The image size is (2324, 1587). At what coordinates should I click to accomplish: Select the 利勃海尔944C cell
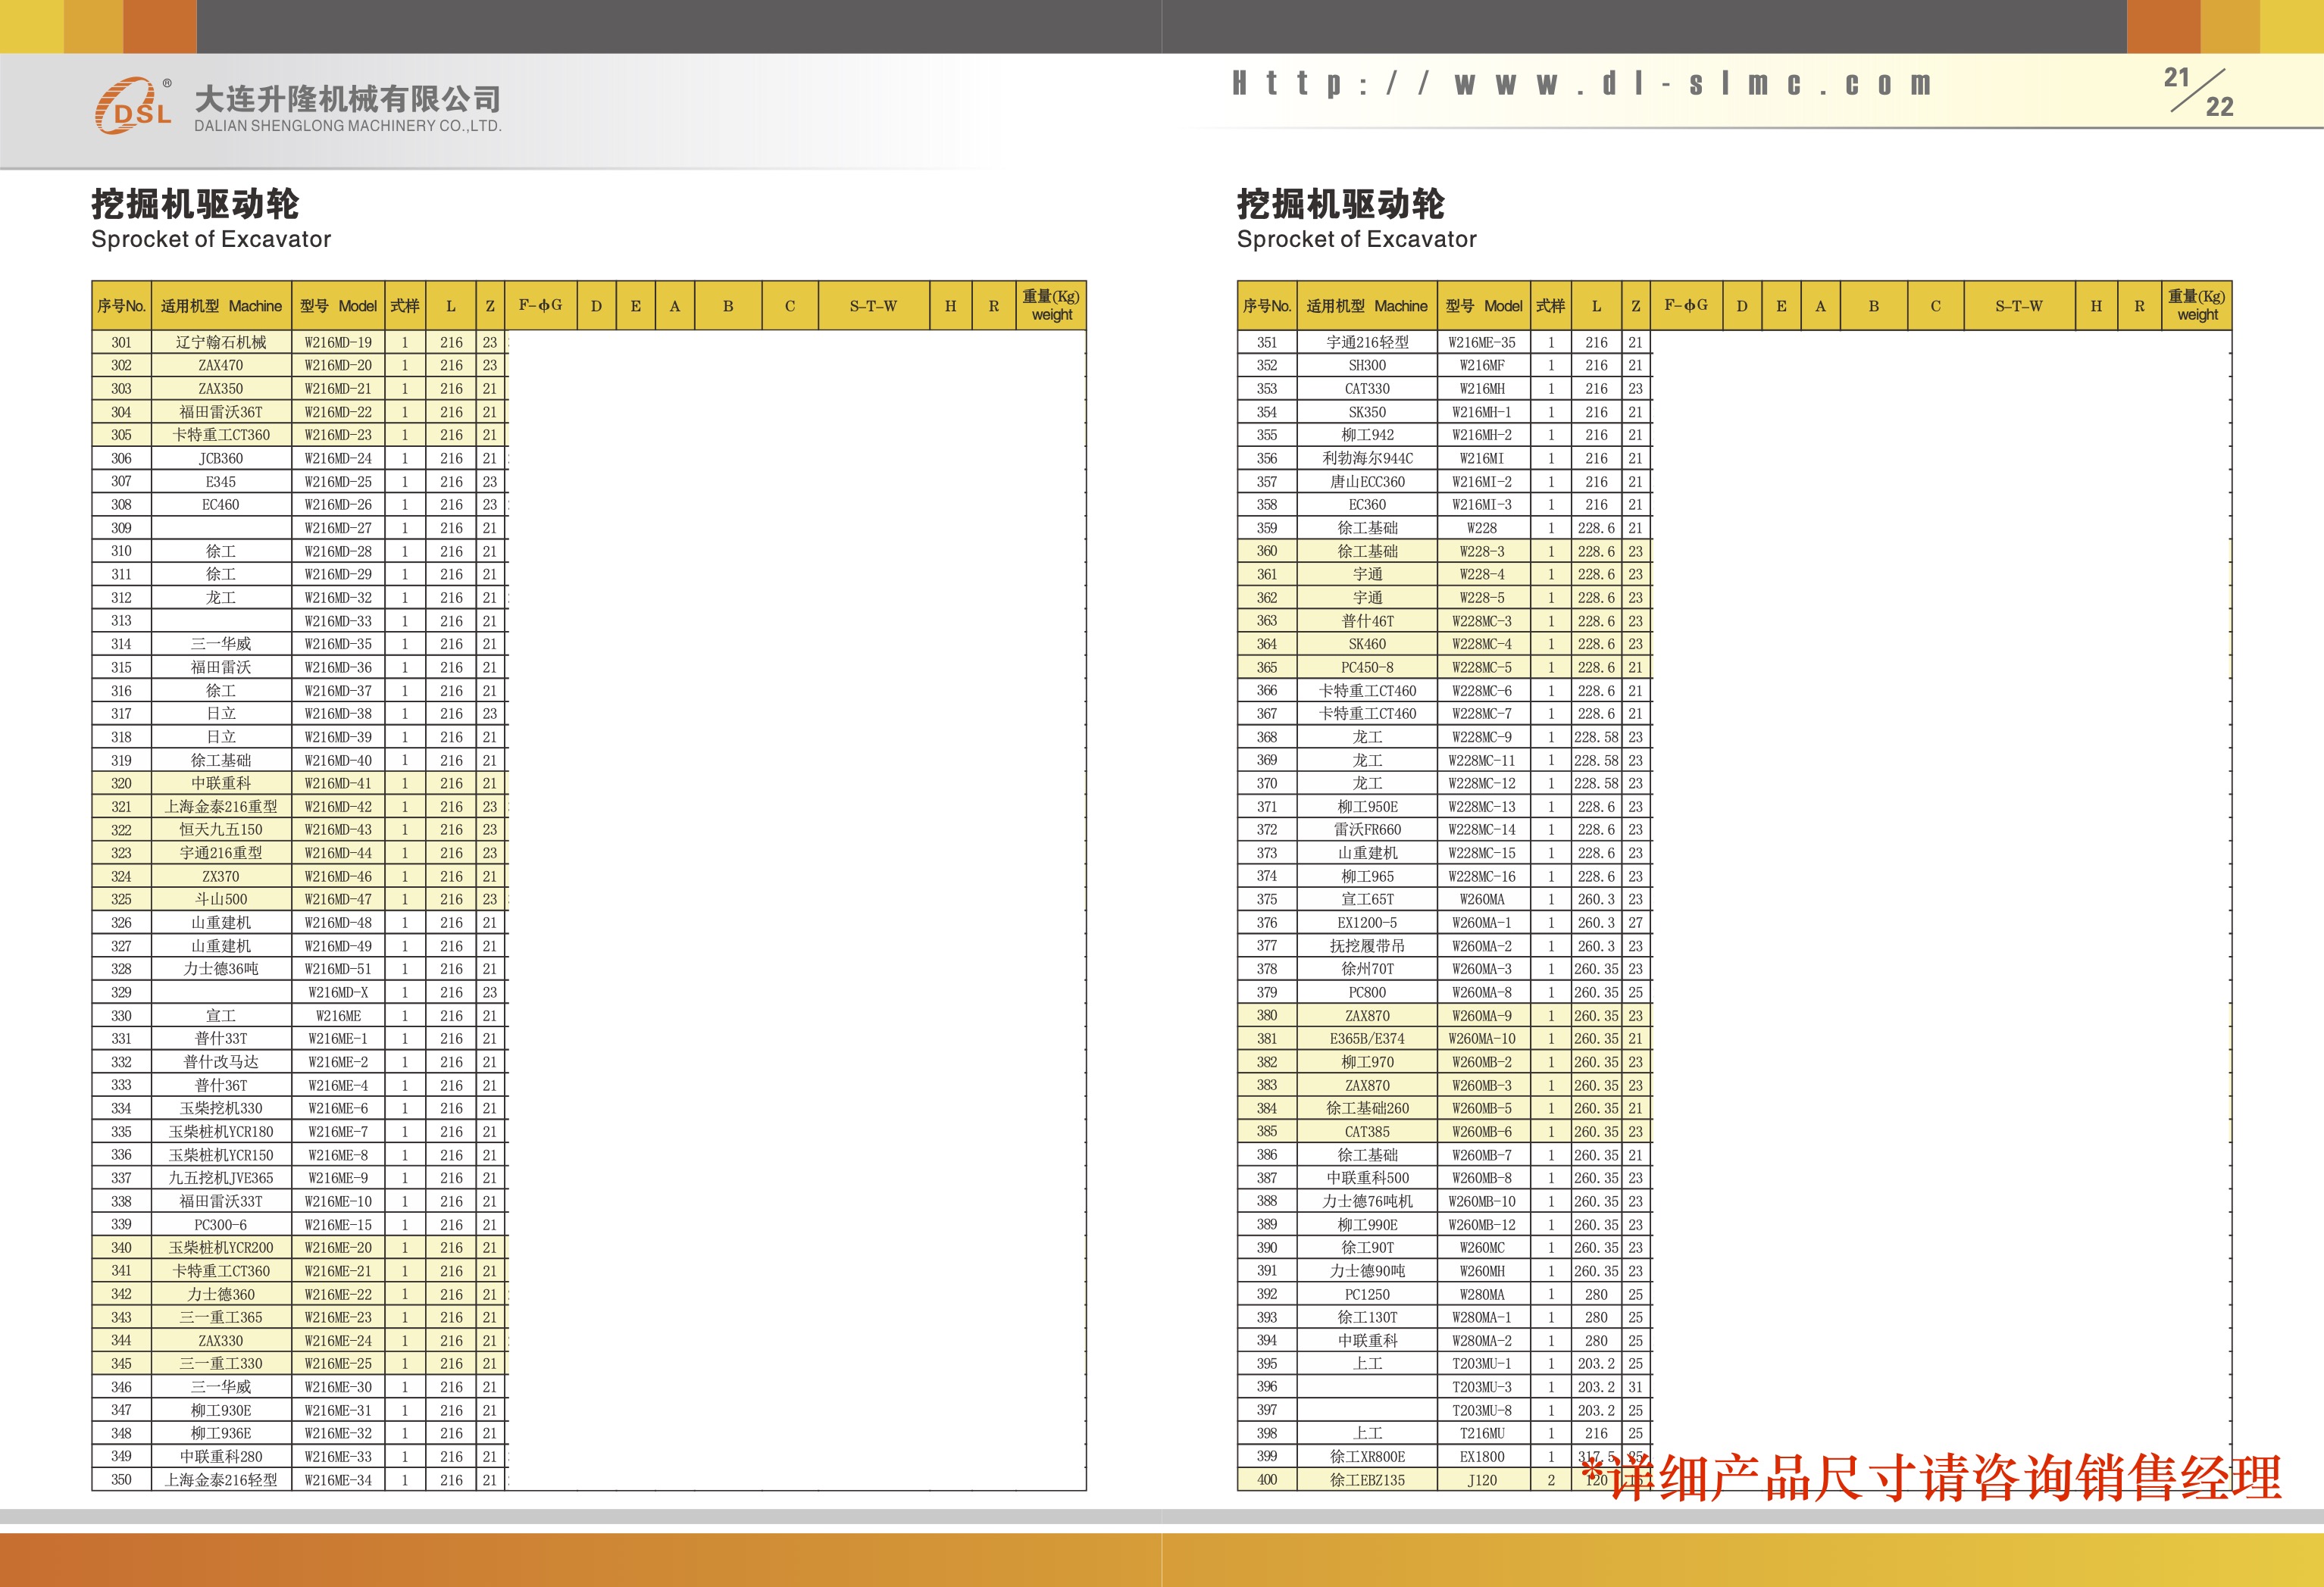pos(1367,458)
